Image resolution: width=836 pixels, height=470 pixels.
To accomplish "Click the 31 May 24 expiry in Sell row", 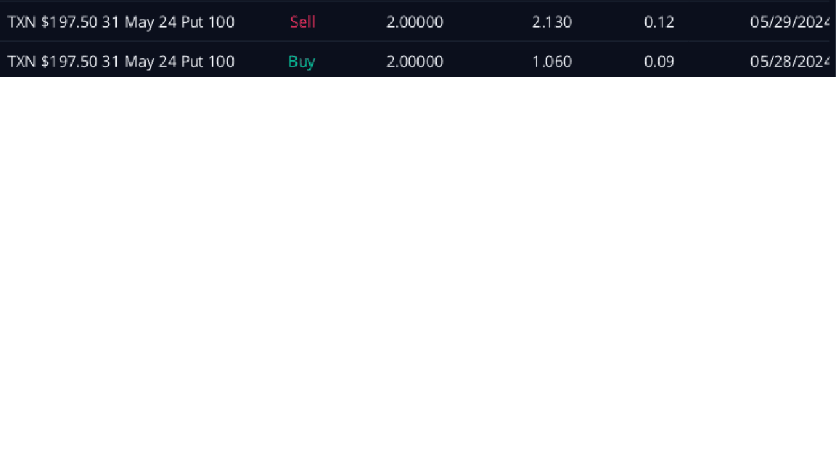I will (139, 22).
